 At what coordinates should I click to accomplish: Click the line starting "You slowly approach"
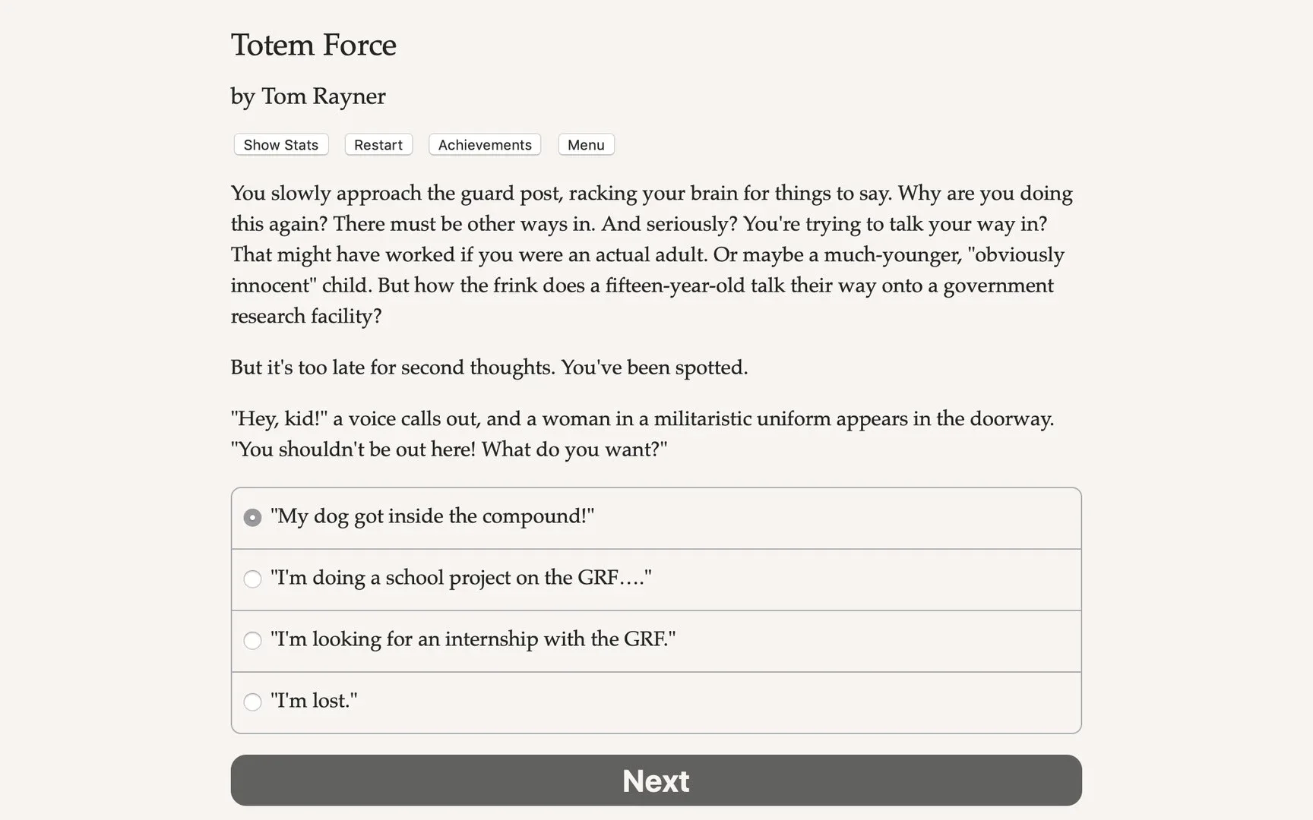(x=650, y=194)
